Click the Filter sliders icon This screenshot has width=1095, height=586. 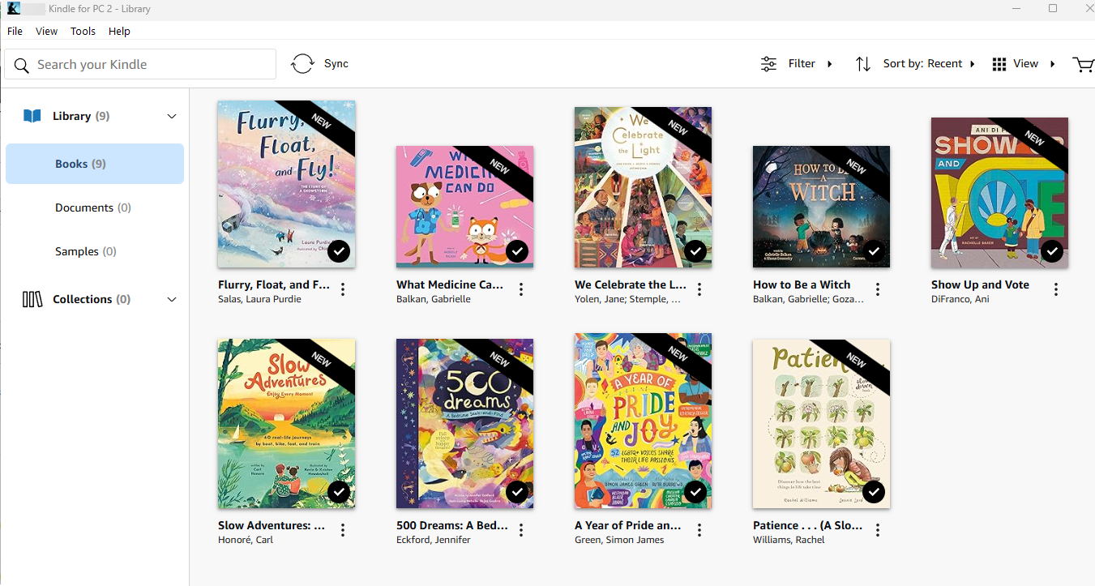coord(768,64)
